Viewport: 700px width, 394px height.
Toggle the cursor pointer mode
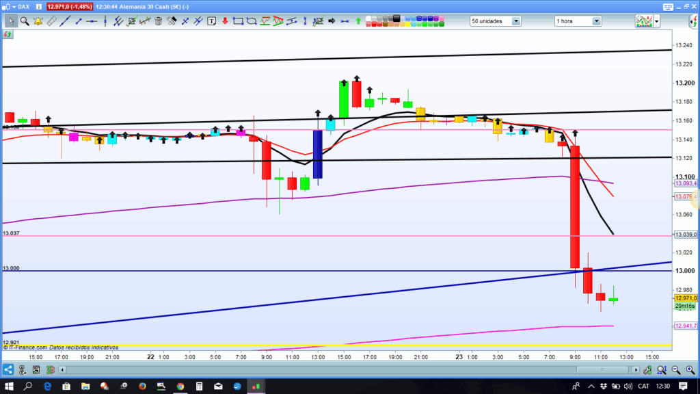(x=11, y=21)
